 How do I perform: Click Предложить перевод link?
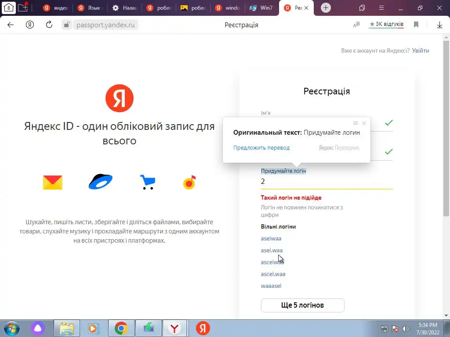click(x=261, y=147)
